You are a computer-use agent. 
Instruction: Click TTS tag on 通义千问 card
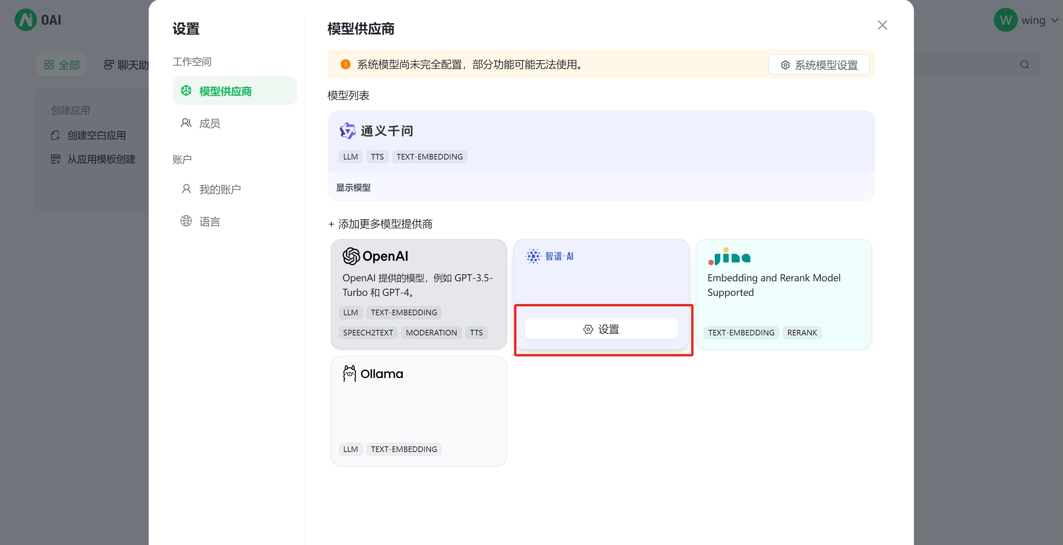(377, 157)
